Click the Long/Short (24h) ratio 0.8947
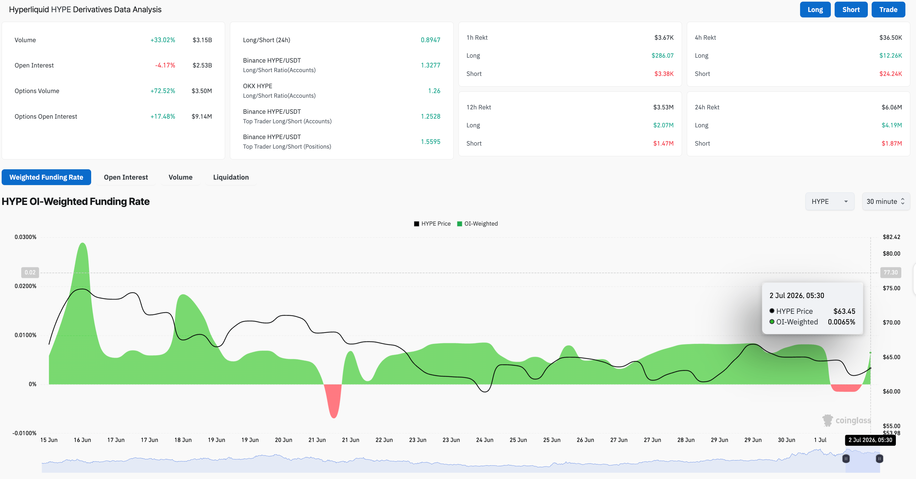 (430, 40)
